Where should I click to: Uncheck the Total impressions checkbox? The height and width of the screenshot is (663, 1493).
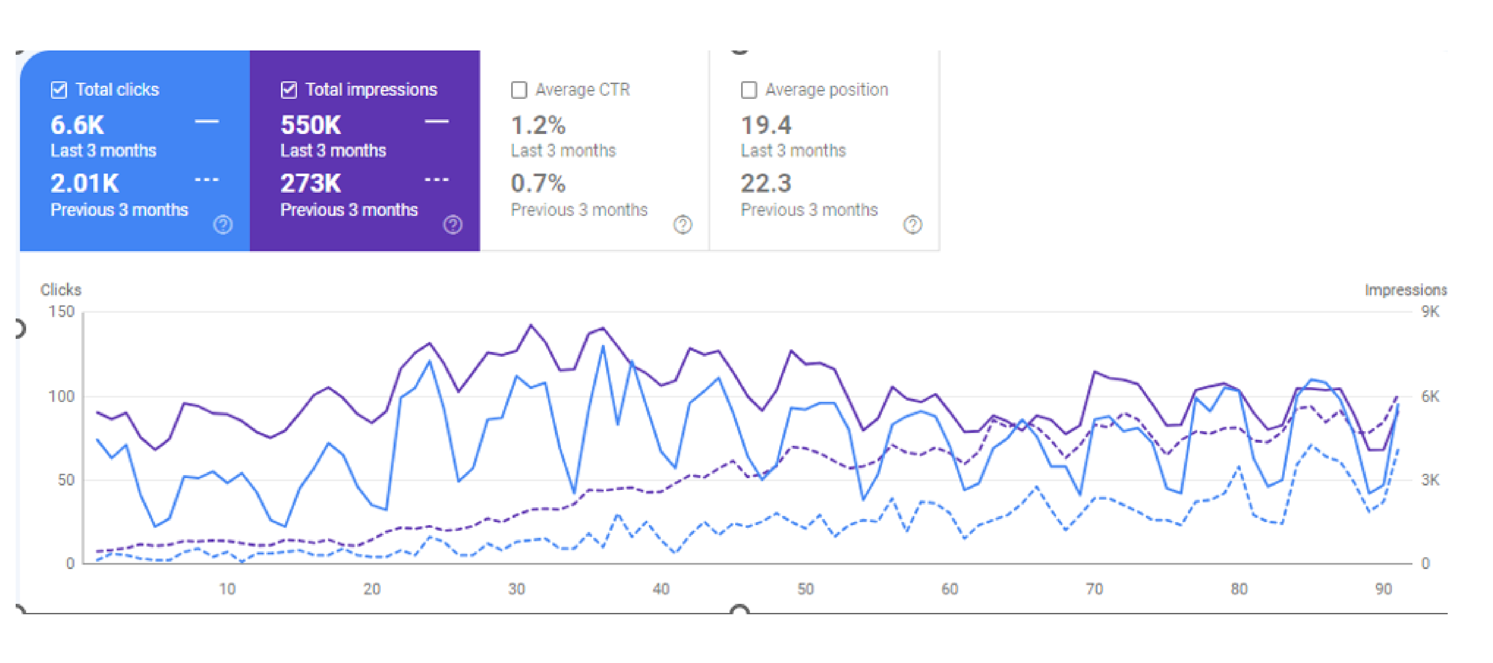[x=289, y=90]
